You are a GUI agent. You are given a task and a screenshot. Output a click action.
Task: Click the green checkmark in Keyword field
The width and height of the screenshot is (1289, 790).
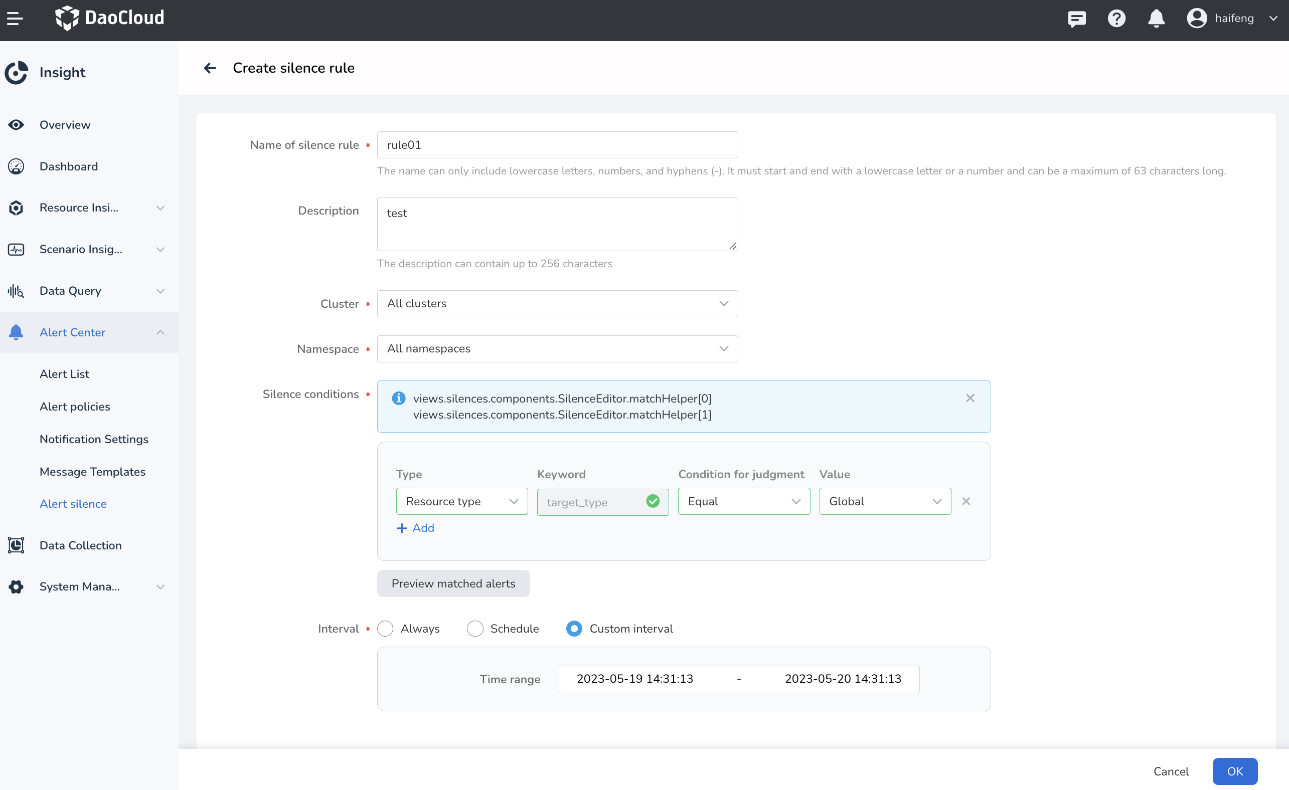click(x=653, y=501)
